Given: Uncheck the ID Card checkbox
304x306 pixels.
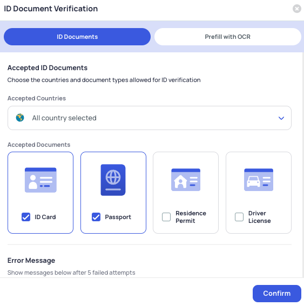Looking at the screenshot, I should click(x=26, y=217).
